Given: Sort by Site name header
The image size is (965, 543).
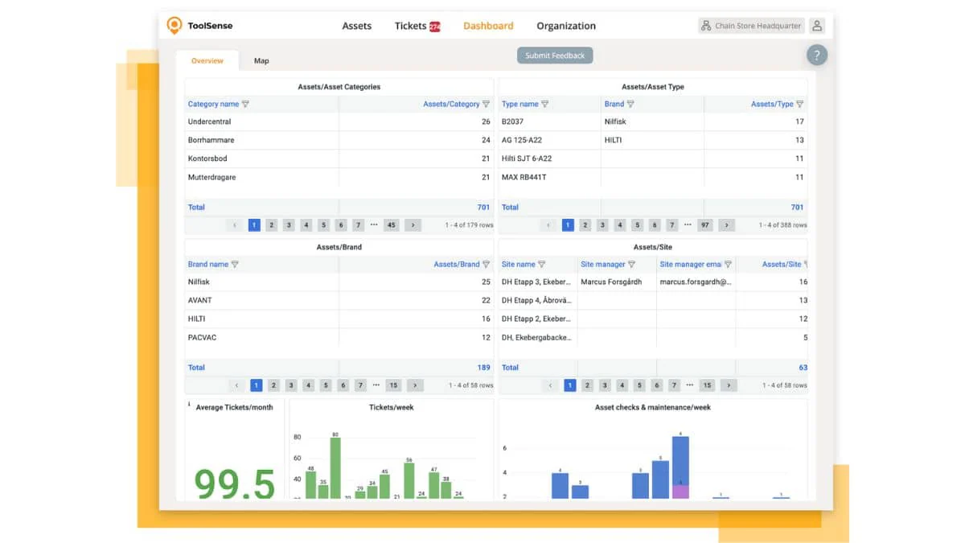Looking at the screenshot, I should tap(518, 264).
